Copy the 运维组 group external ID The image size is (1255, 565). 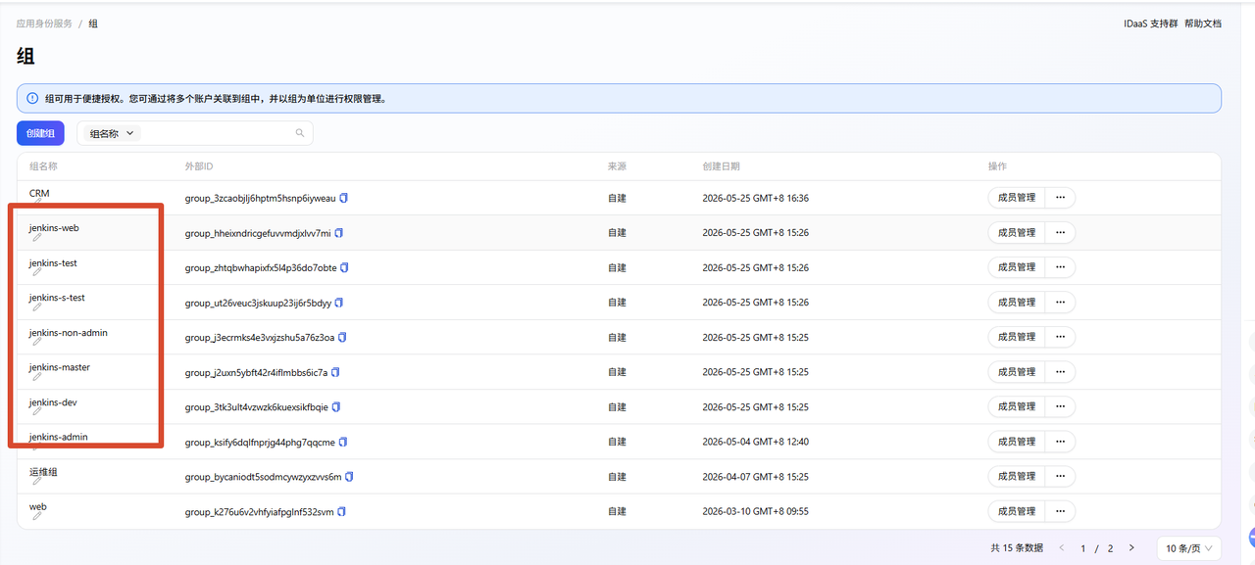click(350, 477)
